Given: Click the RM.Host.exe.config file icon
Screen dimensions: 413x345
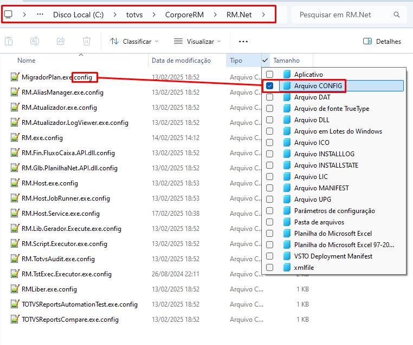Looking at the screenshot, I should click(x=15, y=183).
